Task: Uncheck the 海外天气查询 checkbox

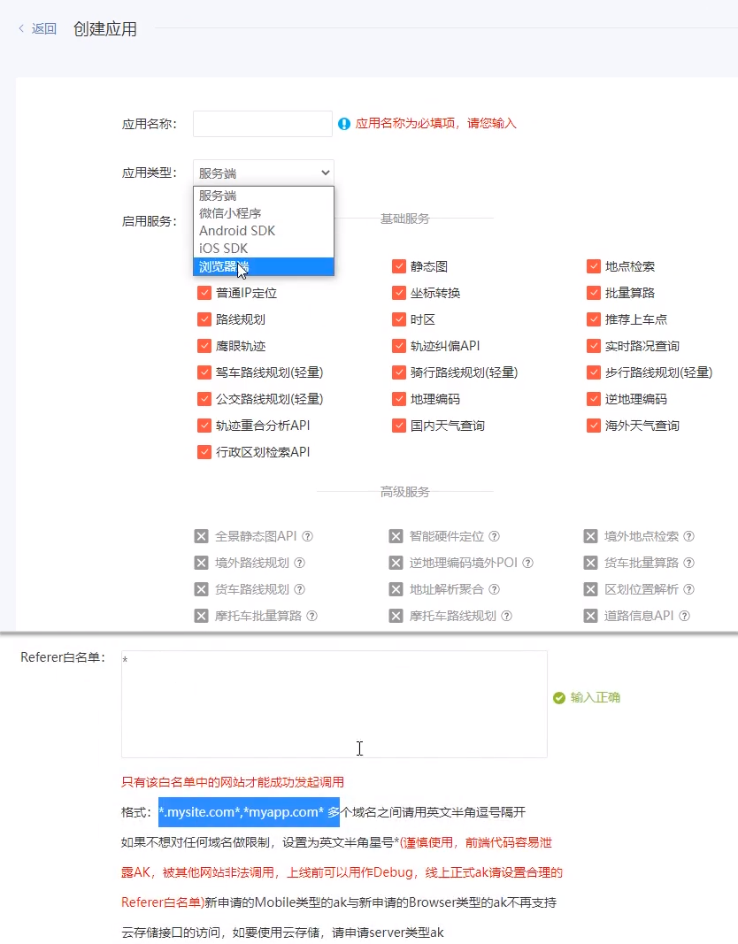Action: tap(594, 425)
